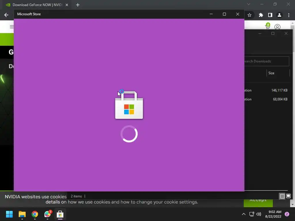
Task: Open network status tray icon
Action: (x=251, y=214)
